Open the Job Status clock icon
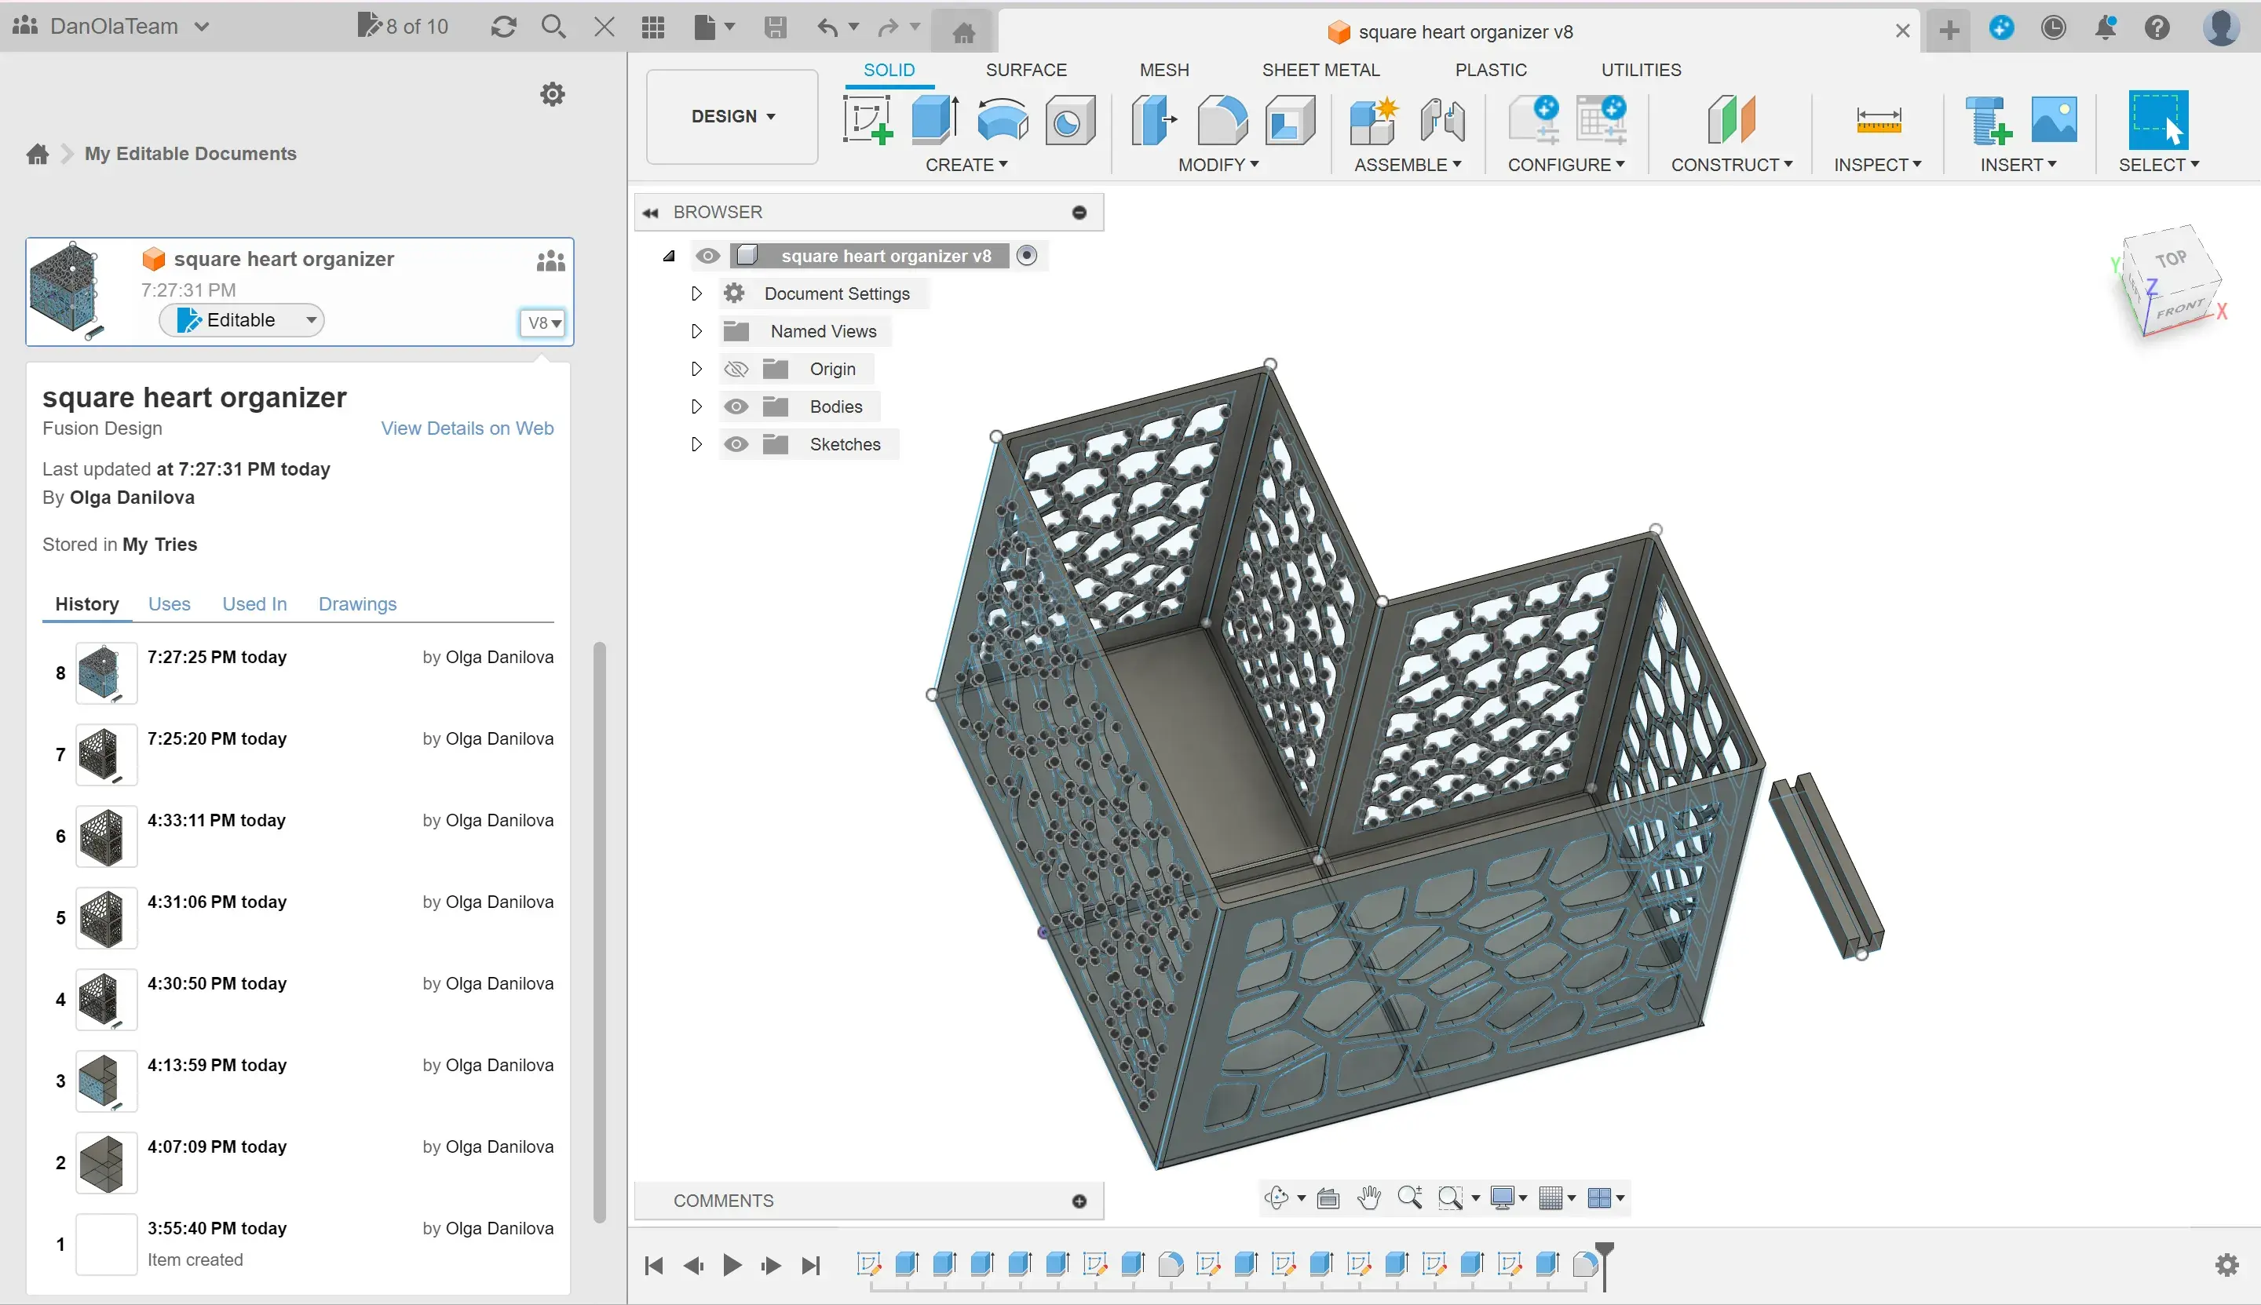The height and width of the screenshot is (1305, 2261). [2053, 27]
